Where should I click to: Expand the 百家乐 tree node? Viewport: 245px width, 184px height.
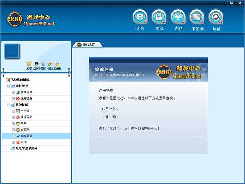click(x=13, y=130)
